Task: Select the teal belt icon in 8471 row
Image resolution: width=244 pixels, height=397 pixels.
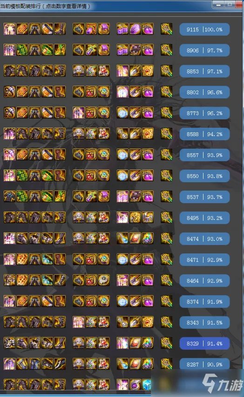Action: [x=47, y=260]
